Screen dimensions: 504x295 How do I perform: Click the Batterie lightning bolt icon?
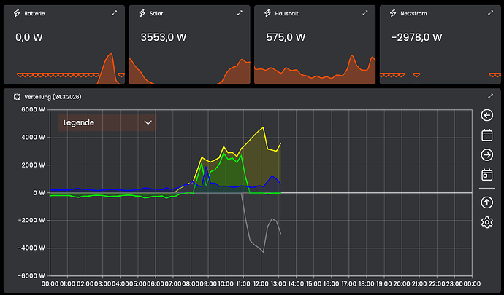pyautogui.click(x=17, y=13)
